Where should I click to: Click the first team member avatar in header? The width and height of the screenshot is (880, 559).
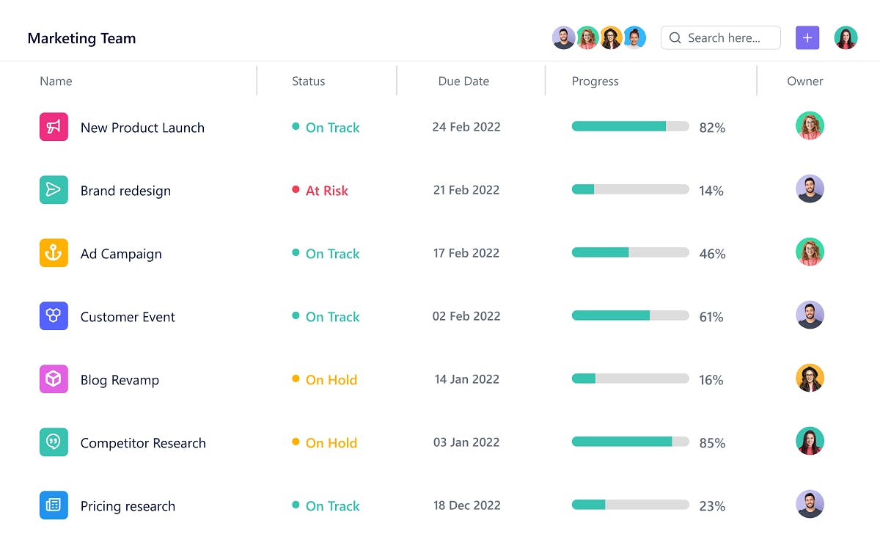[563, 37]
